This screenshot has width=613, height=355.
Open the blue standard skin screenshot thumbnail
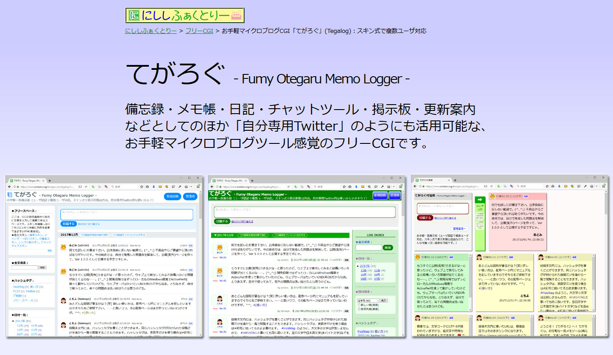point(104,256)
